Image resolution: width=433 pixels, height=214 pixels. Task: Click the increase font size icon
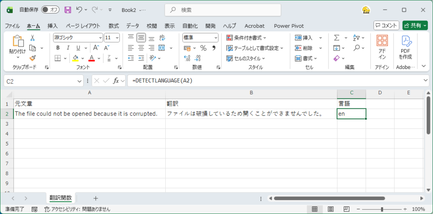tap(96, 48)
